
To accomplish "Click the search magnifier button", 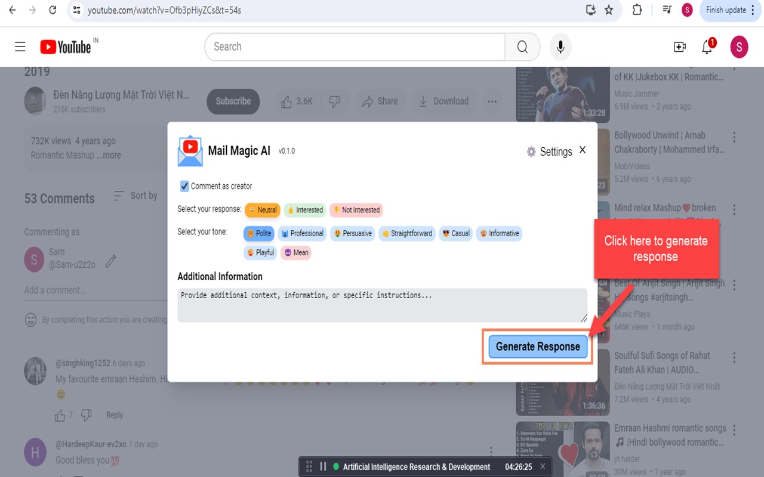I will 522,47.
